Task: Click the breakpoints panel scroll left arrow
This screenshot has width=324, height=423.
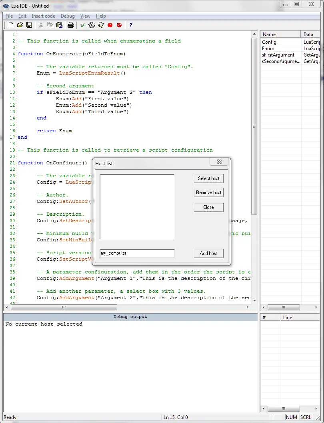Action: 264,409
